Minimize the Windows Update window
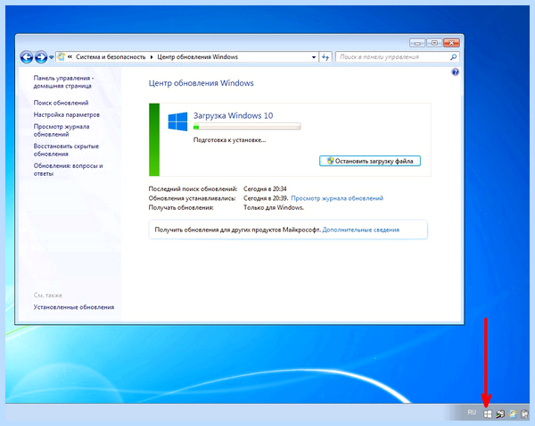The height and width of the screenshot is (426, 535). point(417,43)
